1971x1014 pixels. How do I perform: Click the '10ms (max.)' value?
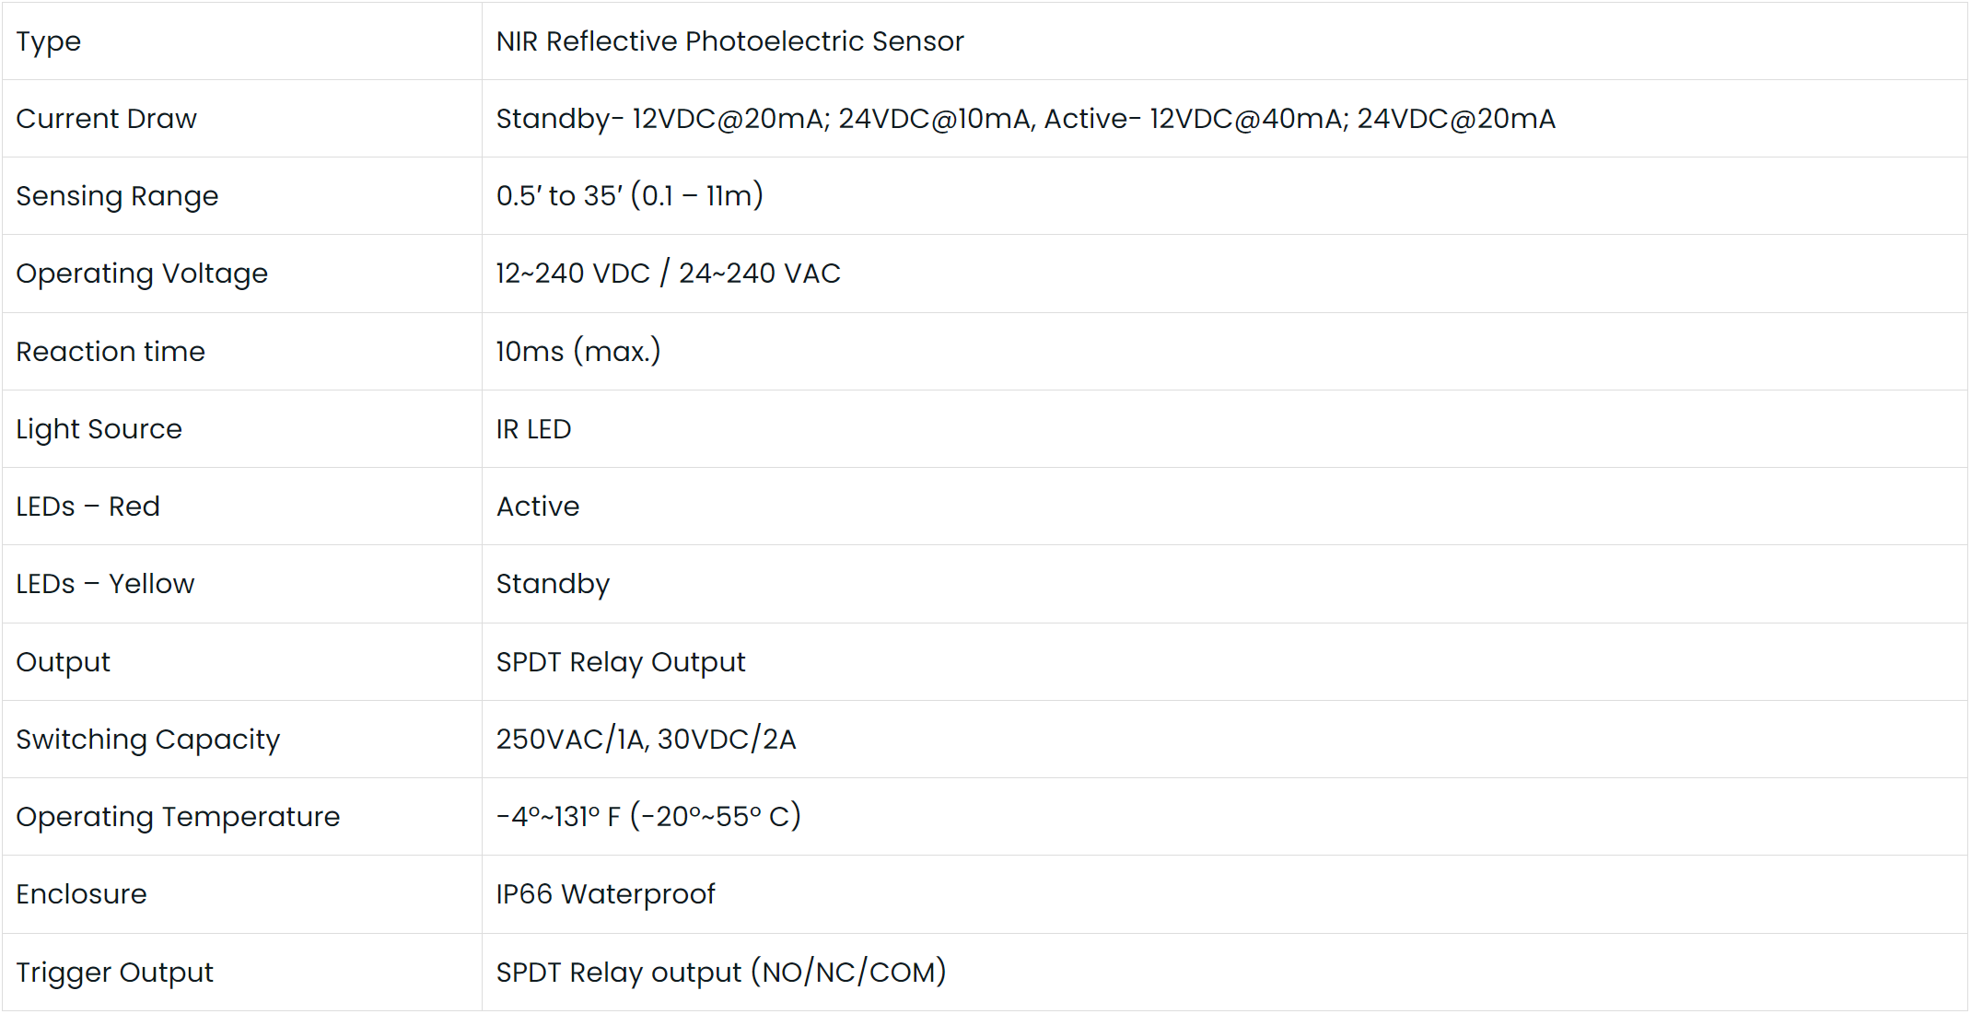pos(577,352)
